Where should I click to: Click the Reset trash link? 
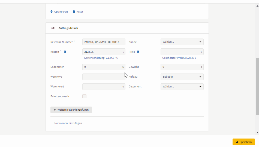pyautogui.click(x=78, y=11)
